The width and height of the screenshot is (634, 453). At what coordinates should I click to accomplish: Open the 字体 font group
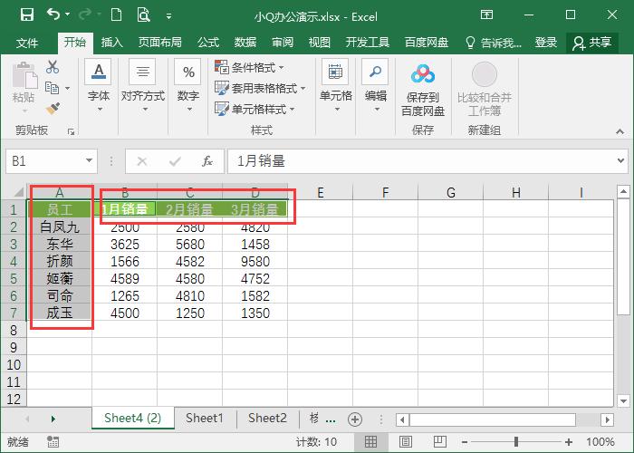(98, 86)
